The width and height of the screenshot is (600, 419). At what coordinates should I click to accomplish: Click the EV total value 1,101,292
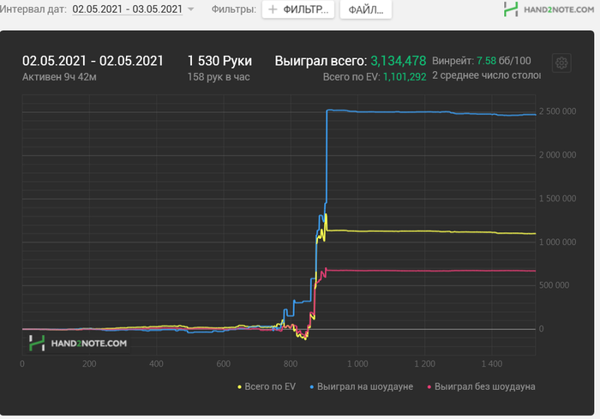405,77
